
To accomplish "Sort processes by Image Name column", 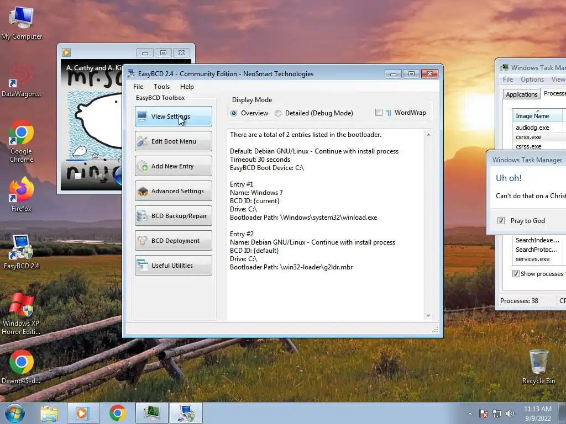I will (537, 116).
